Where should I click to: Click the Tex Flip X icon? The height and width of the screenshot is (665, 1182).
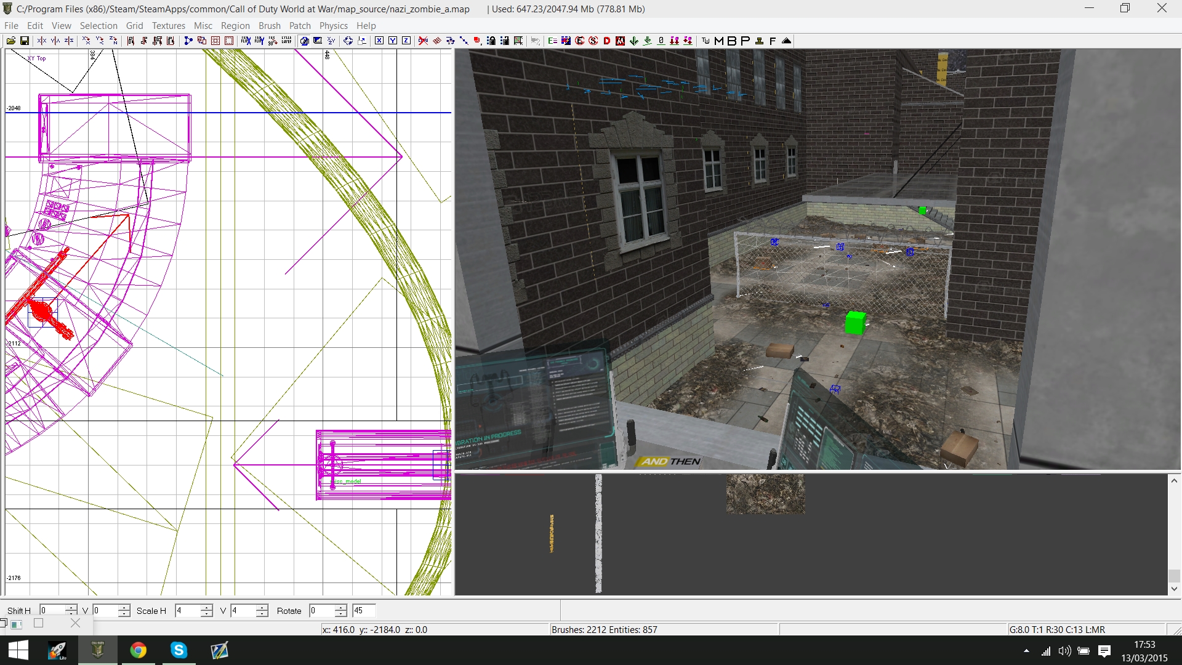[x=246, y=41]
